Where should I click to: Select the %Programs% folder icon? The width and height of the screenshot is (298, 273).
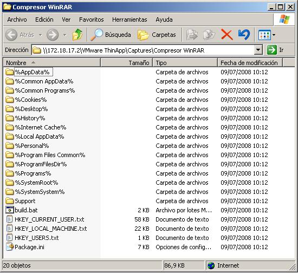(9, 173)
